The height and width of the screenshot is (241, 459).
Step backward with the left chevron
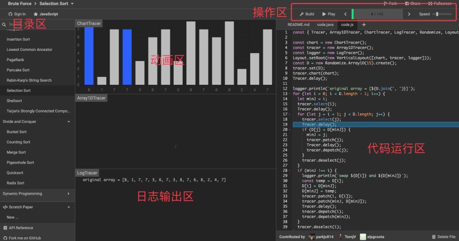[x=346, y=14]
